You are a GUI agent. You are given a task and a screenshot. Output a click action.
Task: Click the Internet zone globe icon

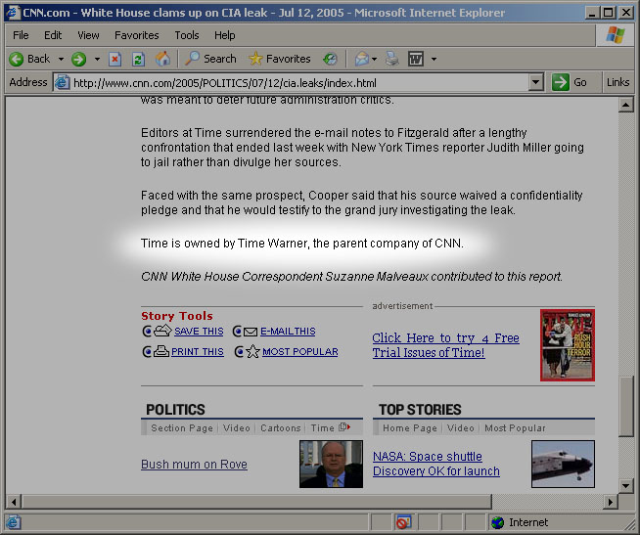pos(497,522)
